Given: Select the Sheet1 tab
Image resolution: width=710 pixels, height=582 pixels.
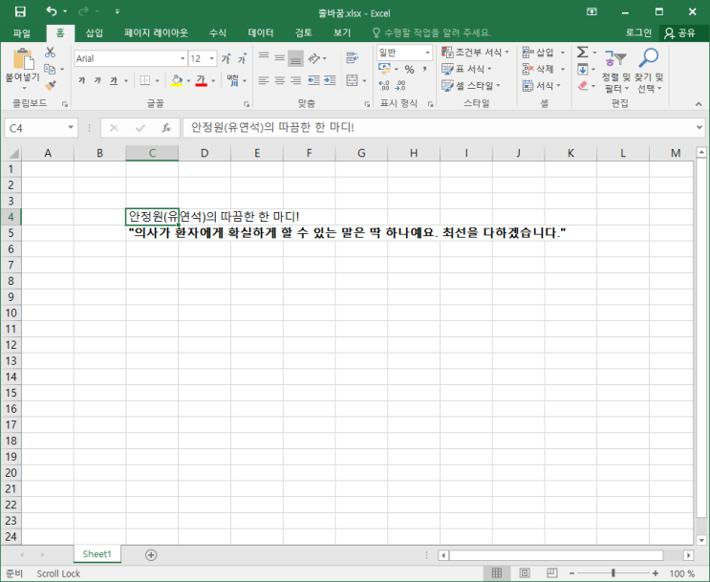Looking at the screenshot, I should coord(97,554).
